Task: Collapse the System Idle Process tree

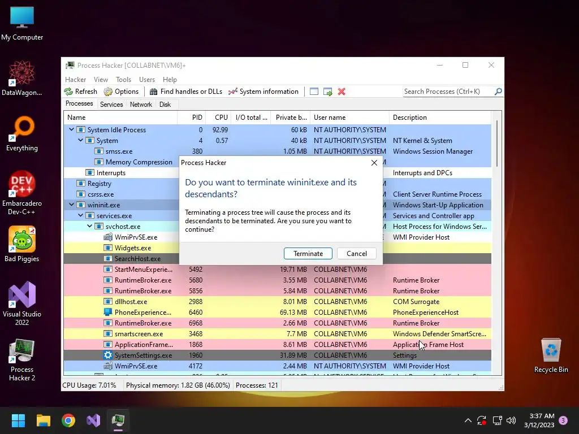Action: (71, 129)
